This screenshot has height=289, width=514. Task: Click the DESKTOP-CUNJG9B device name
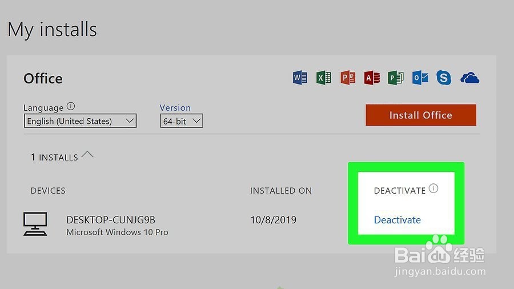click(111, 220)
